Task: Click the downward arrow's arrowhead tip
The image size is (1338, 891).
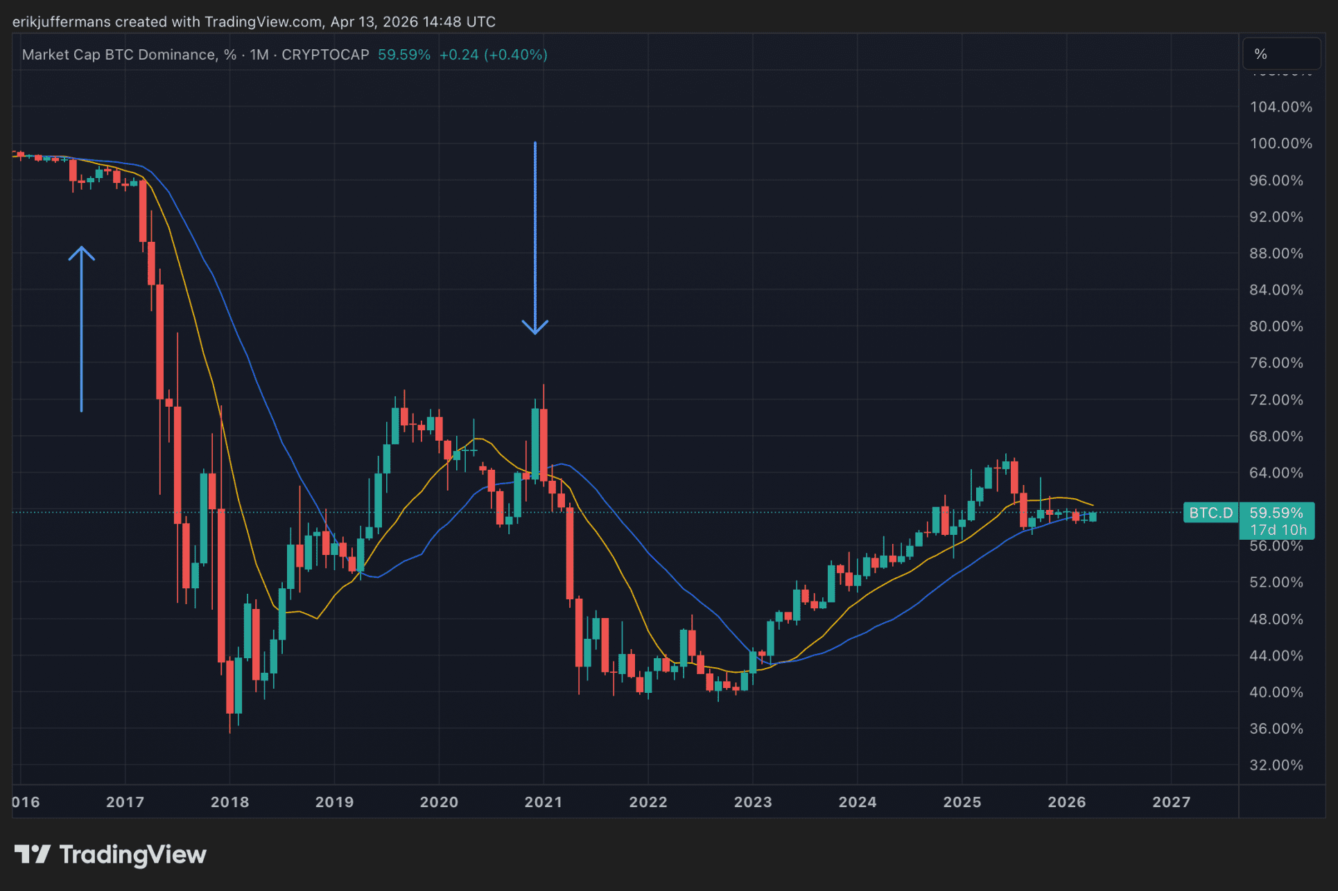Action: click(x=535, y=333)
